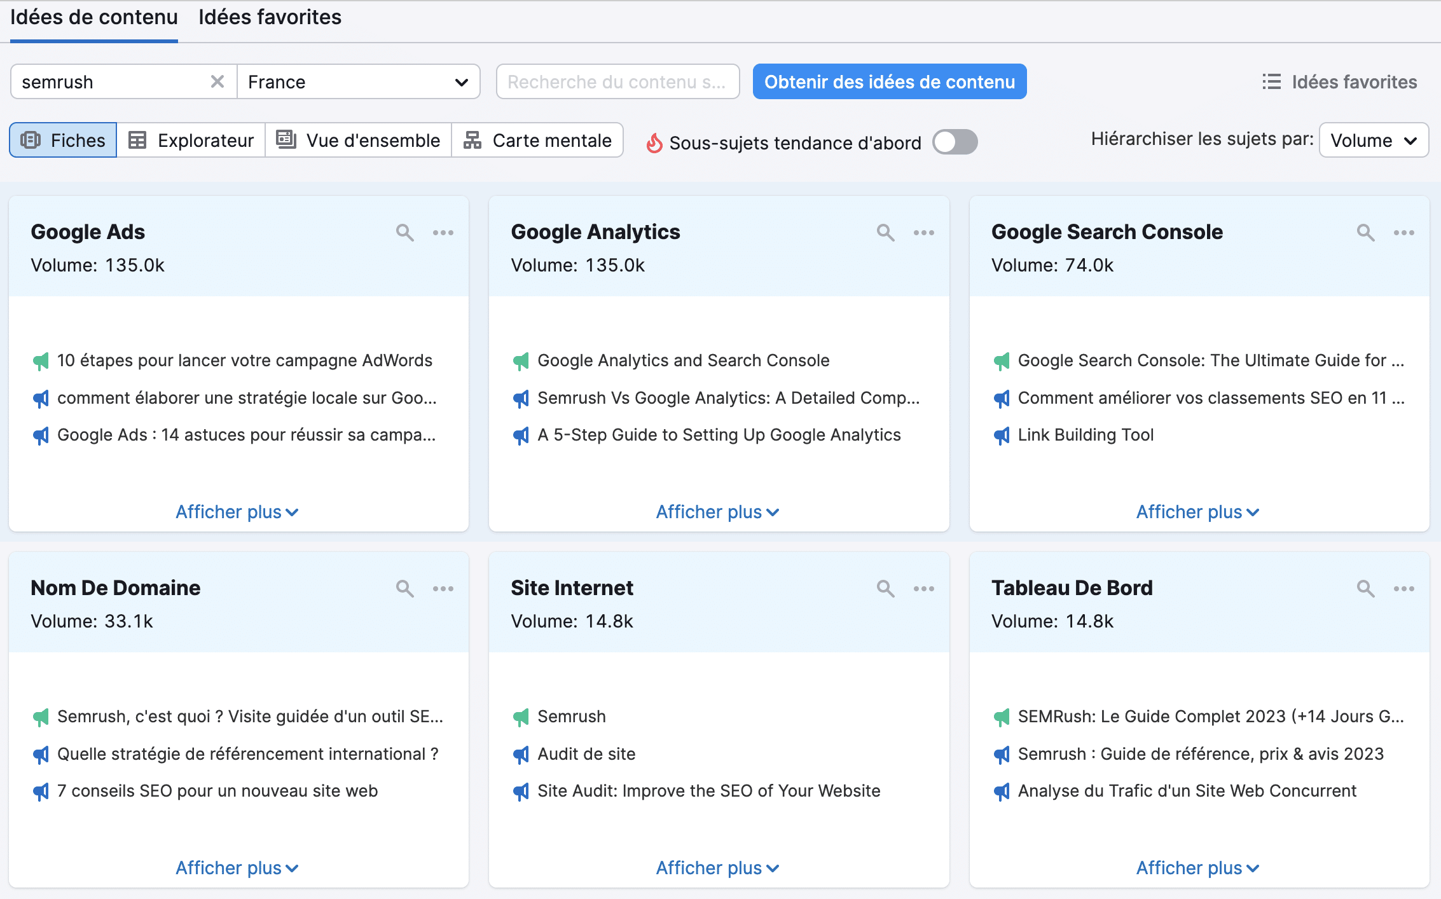This screenshot has height=899, width=1441.
Task: Click 'Volume: 33.1k' on Nom De Domaine card
Action: click(x=92, y=621)
